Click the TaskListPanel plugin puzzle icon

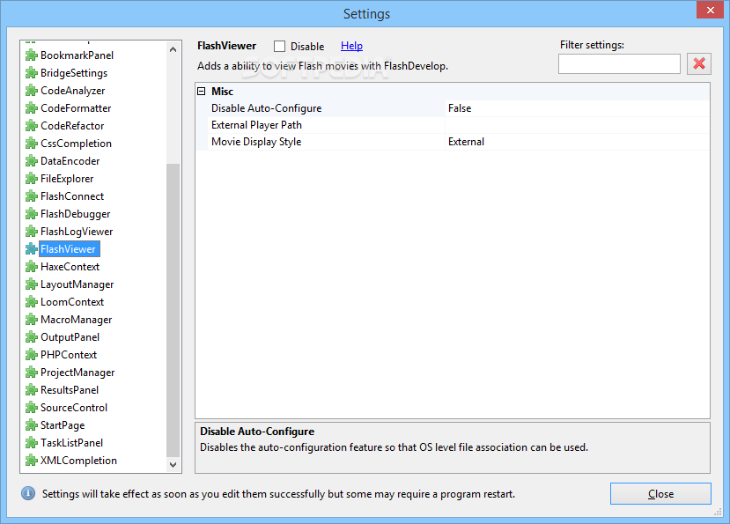click(31, 443)
